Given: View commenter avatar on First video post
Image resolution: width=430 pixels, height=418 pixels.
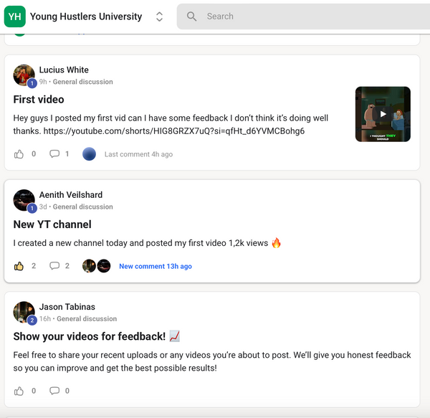Looking at the screenshot, I should [89, 154].
